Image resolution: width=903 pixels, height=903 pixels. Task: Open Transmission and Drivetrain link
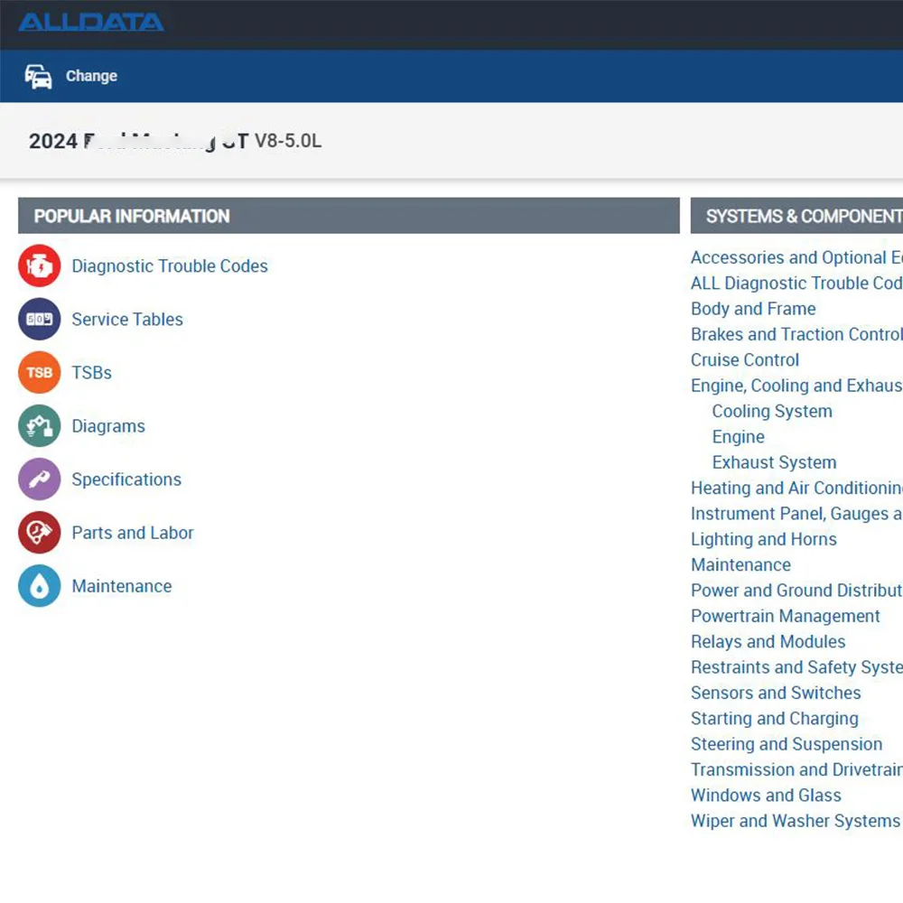(x=796, y=770)
